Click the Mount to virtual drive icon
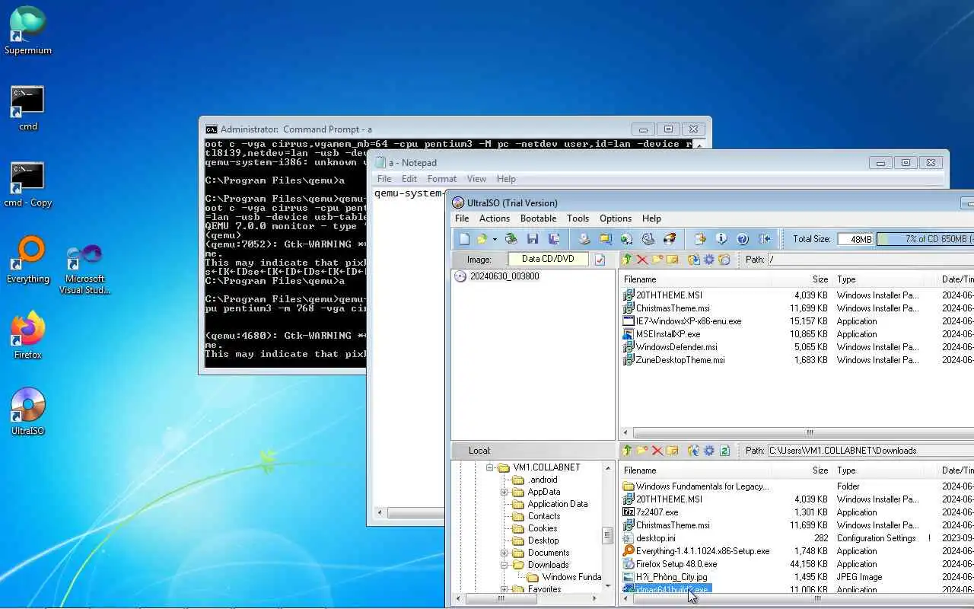 648,239
